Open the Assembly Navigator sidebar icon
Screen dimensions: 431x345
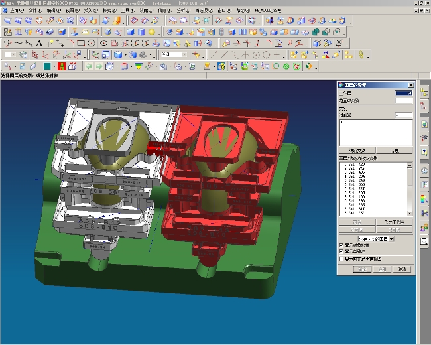point(424,92)
